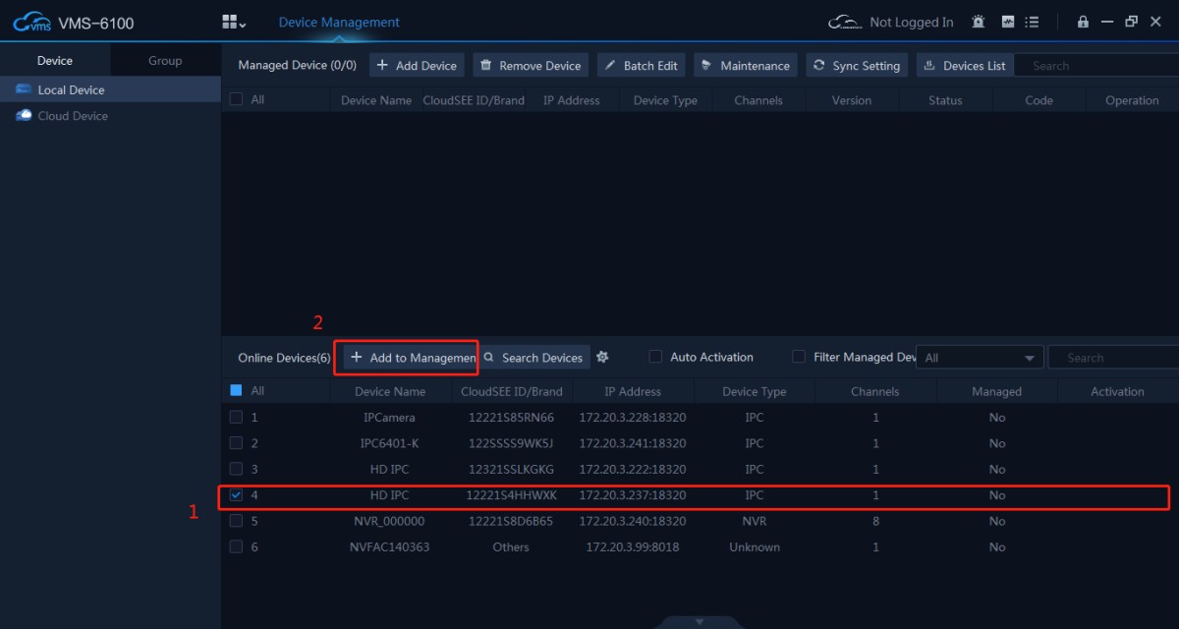Switch to the Group tab

[165, 61]
